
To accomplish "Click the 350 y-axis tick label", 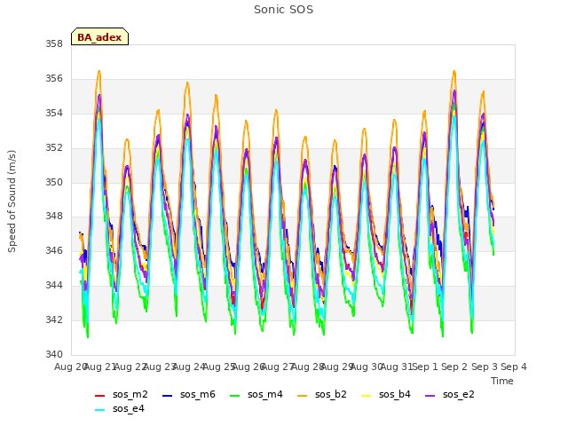I will (x=54, y=182).
